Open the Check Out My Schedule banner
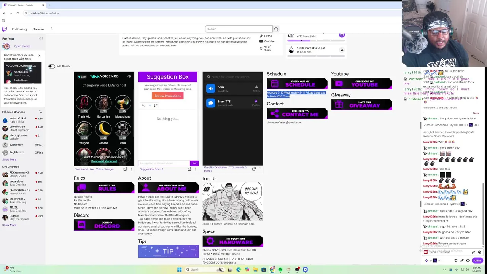The height and width of the screenshot is (274, 487). pos(297,83)
